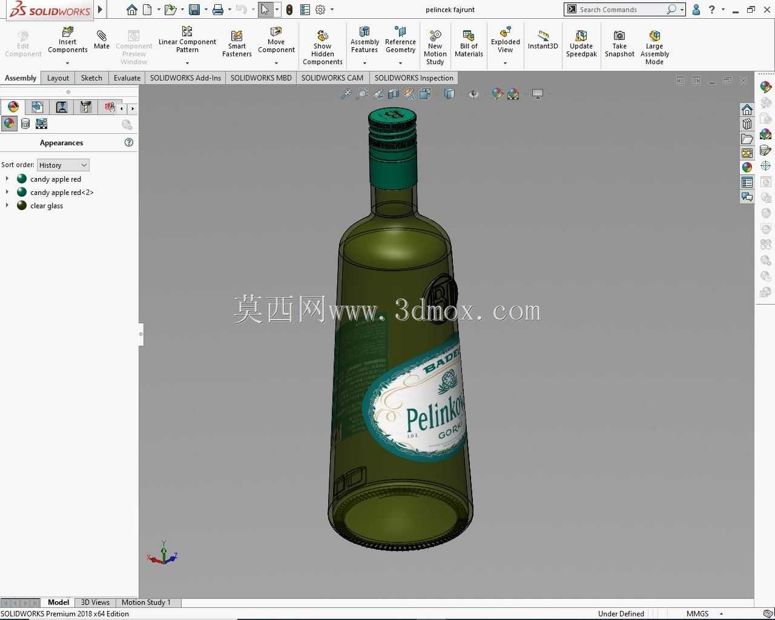
Task: Start a New Motion Study
Action: 435,47
